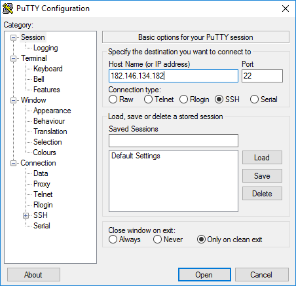Viewport: 296px width, 286px height.
Task: Set close window on exit to Never
Action: [157, 240]
